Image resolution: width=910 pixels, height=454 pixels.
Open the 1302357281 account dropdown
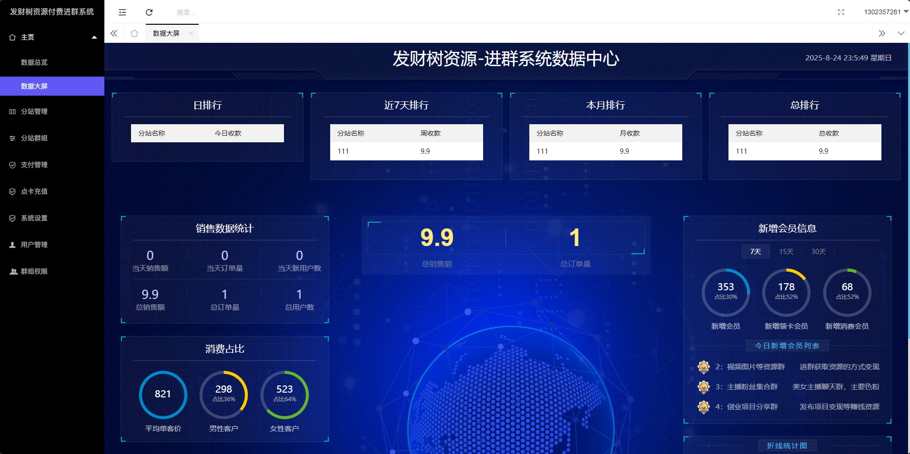885,12
